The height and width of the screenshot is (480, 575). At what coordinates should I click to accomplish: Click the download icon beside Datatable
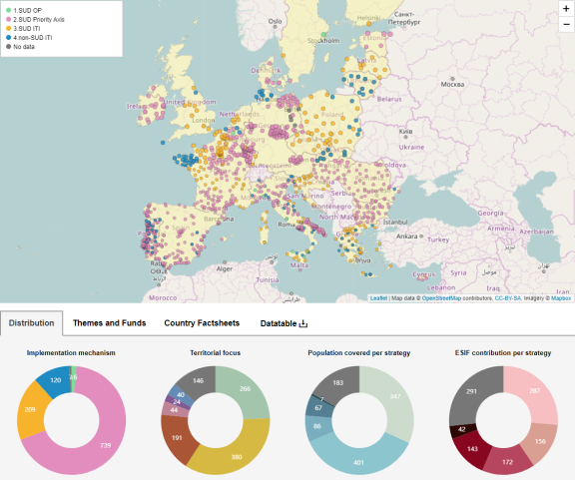(303, 323)
